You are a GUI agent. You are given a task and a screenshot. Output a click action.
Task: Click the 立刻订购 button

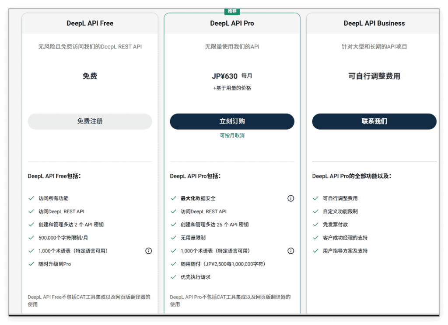click(232, 121)
